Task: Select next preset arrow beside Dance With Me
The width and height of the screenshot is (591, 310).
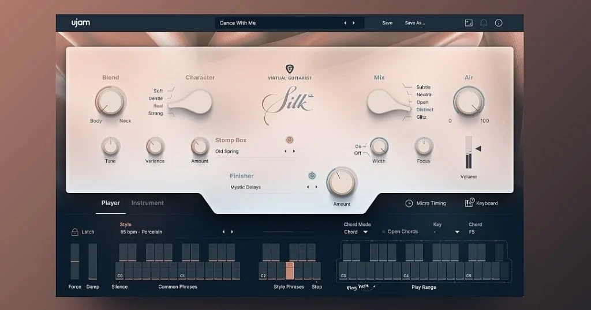Action: tap(354, 23)
